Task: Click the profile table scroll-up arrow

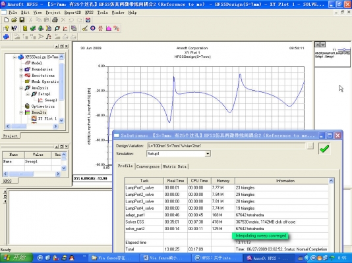Action: [331, 181]
